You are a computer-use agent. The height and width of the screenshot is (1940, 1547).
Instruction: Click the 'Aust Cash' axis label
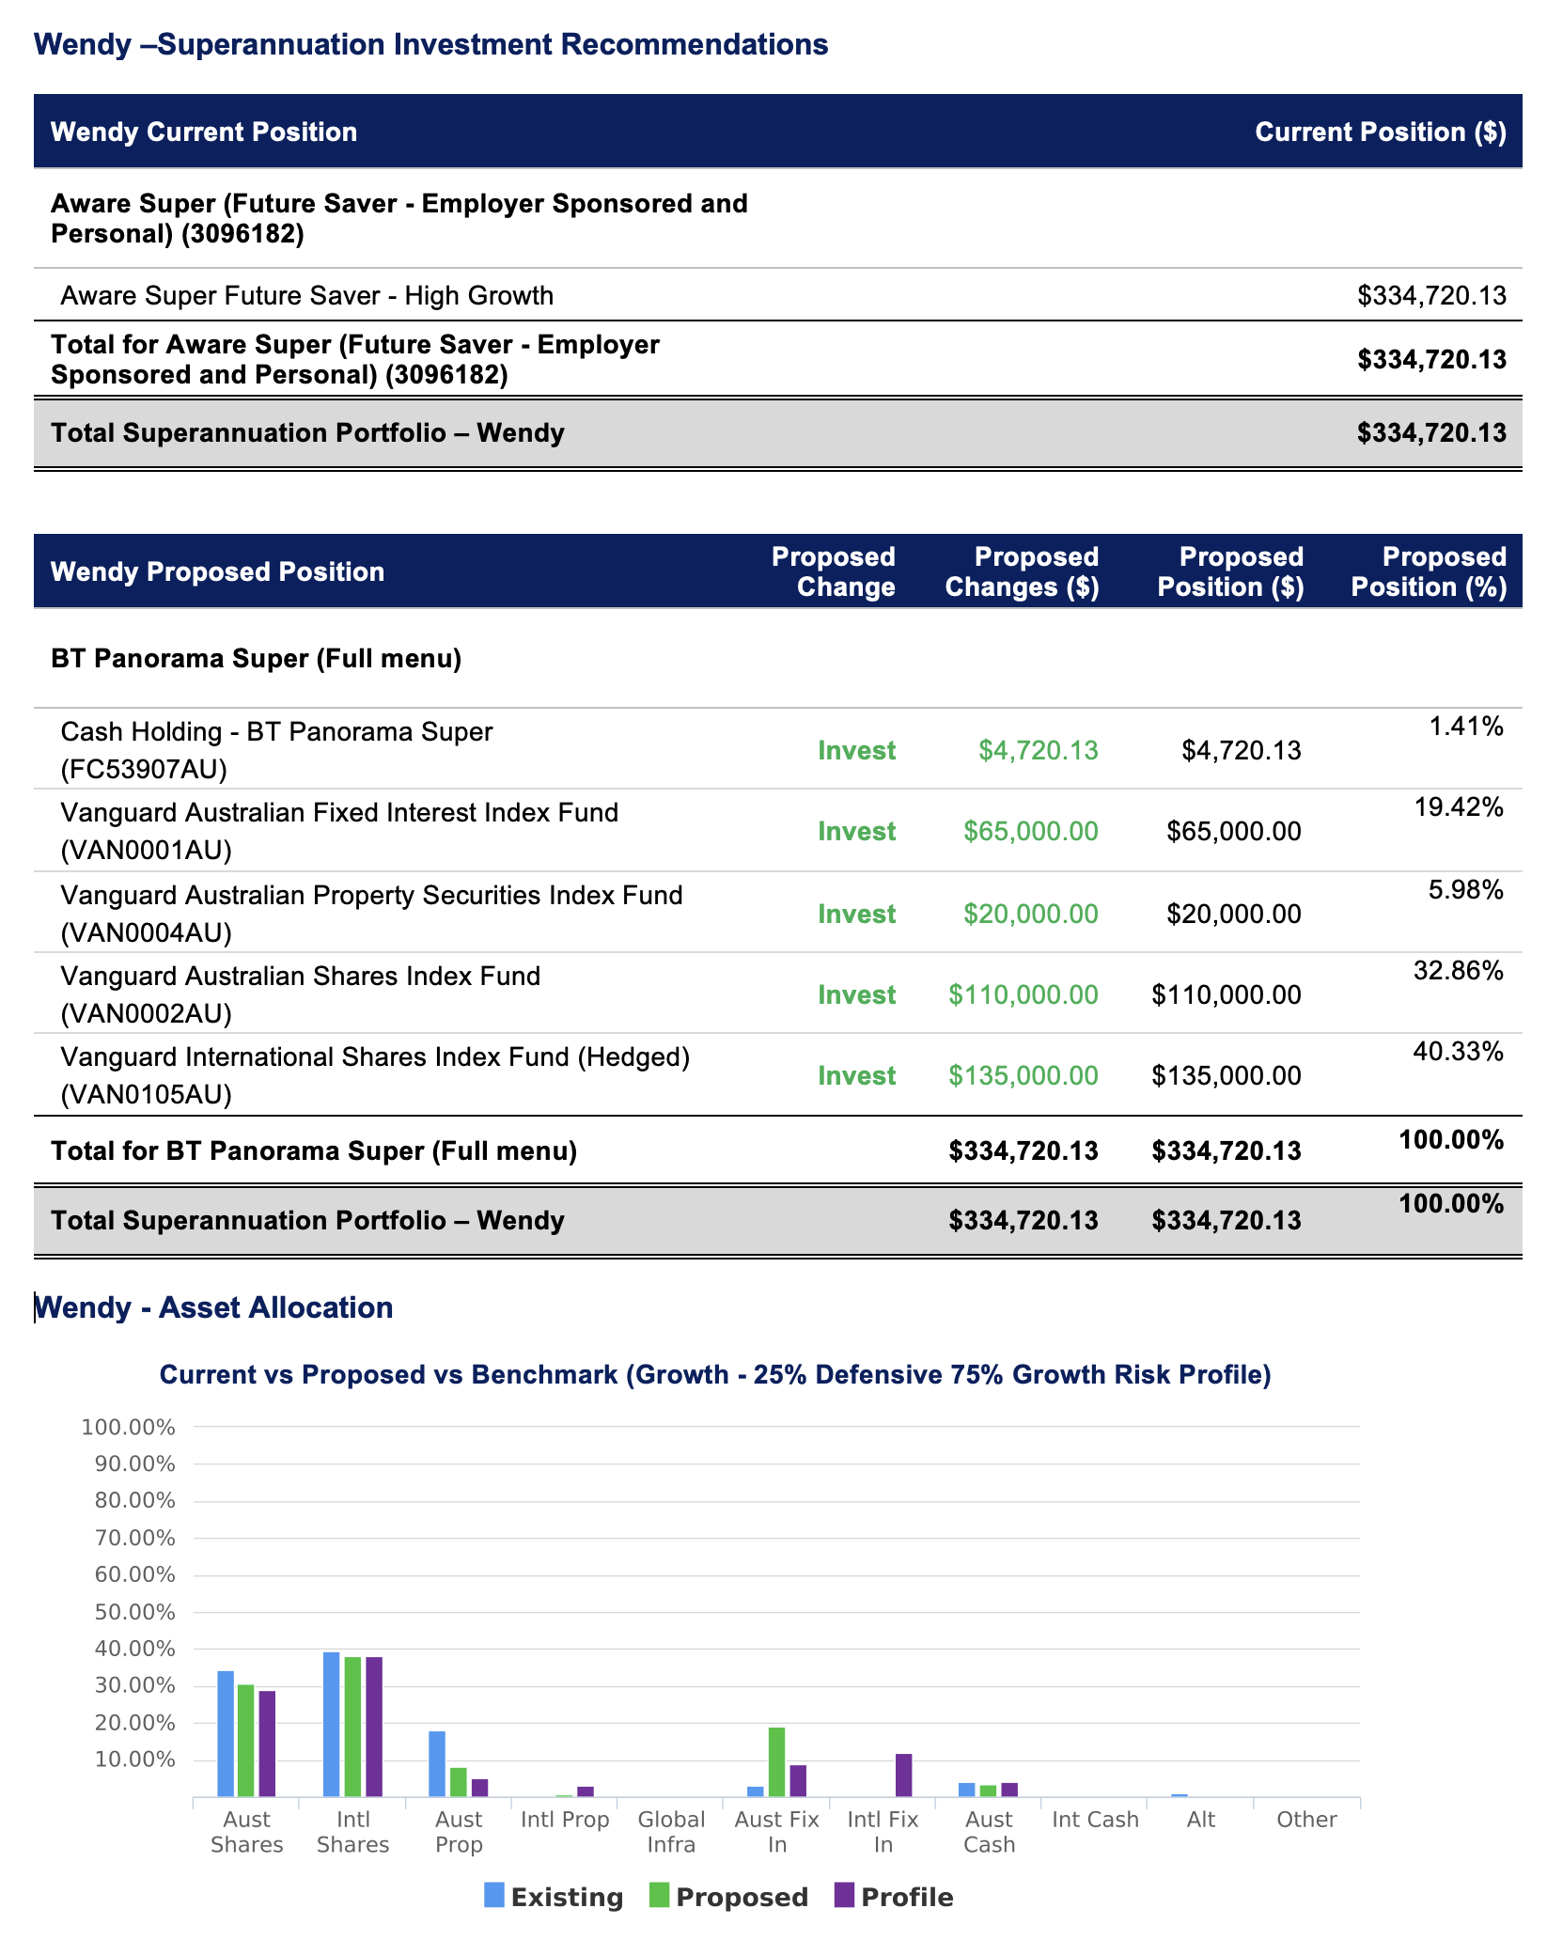coord(990,1832)
